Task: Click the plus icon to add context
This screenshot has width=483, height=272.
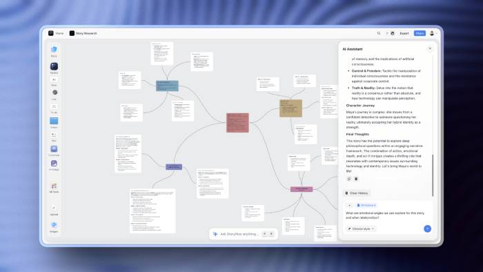Action: (x=349, y=205)
